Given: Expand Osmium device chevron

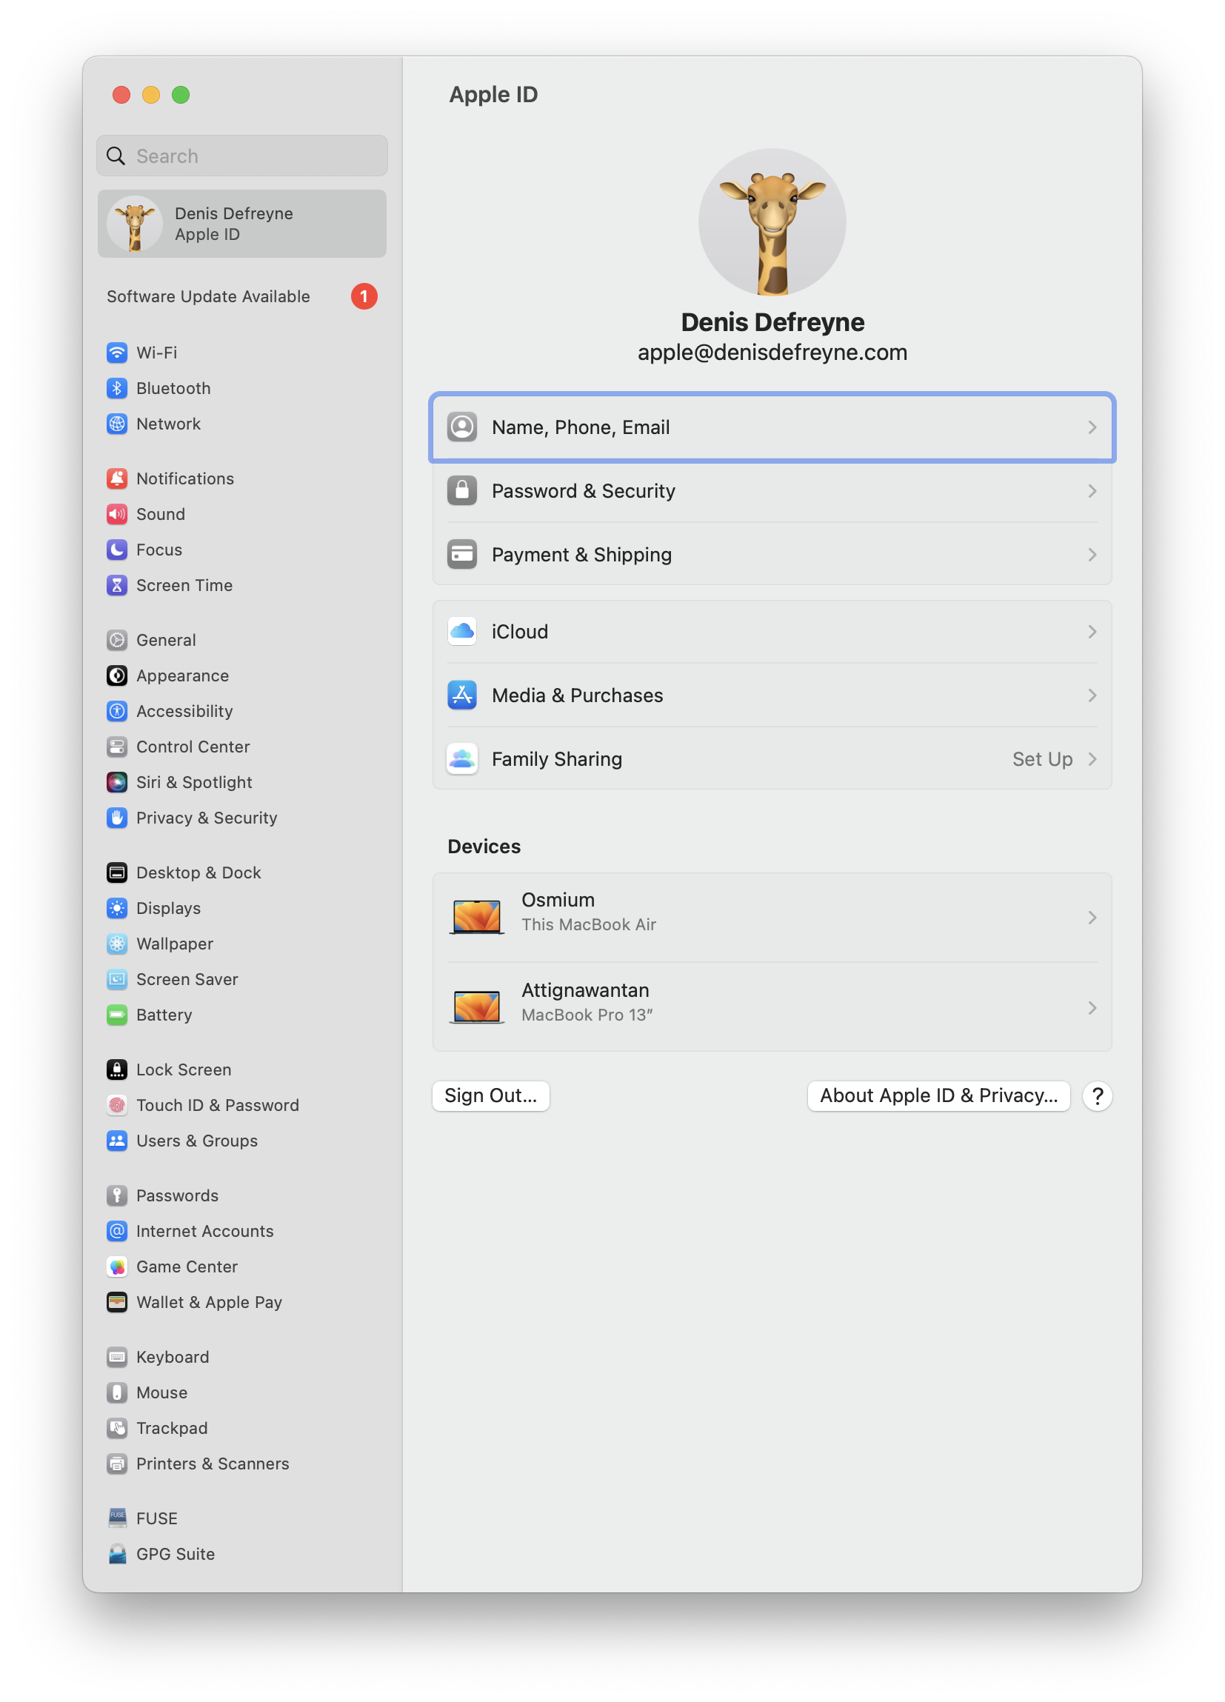Looking at the screenshot, I should (1092, 918).
